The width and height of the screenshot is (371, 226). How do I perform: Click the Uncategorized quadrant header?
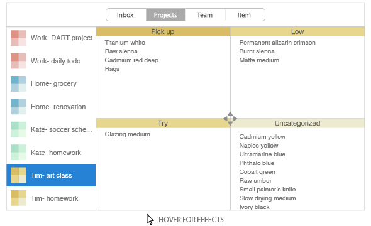[x=297, y=123]
